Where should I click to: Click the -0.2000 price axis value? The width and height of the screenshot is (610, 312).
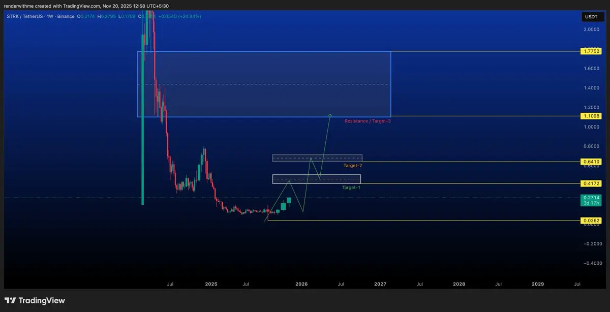[x=592, y=244]
